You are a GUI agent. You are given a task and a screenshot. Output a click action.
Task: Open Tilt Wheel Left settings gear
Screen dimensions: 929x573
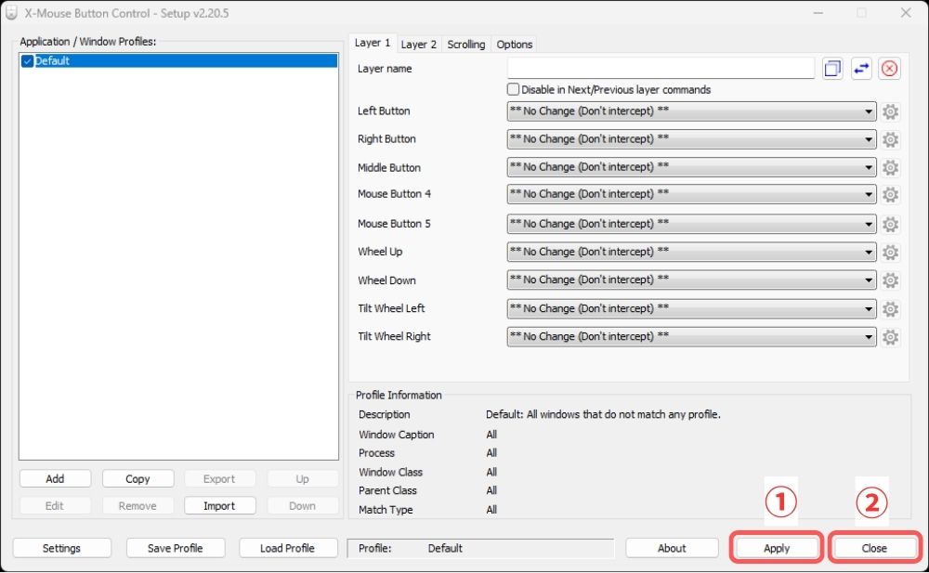[890, 308]
